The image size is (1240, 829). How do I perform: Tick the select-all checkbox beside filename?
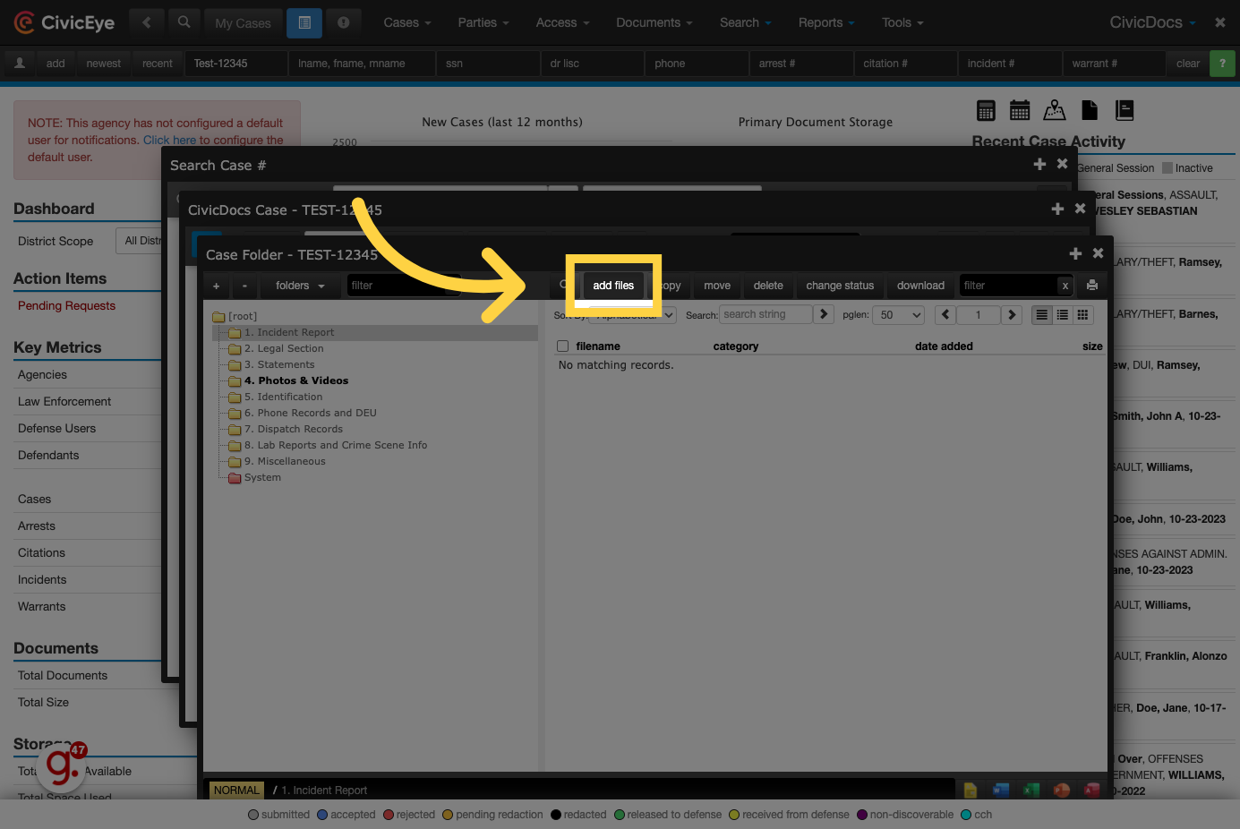(x=563, y=346)
